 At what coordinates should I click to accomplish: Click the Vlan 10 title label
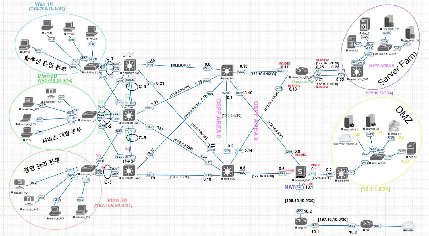[44, 4]
